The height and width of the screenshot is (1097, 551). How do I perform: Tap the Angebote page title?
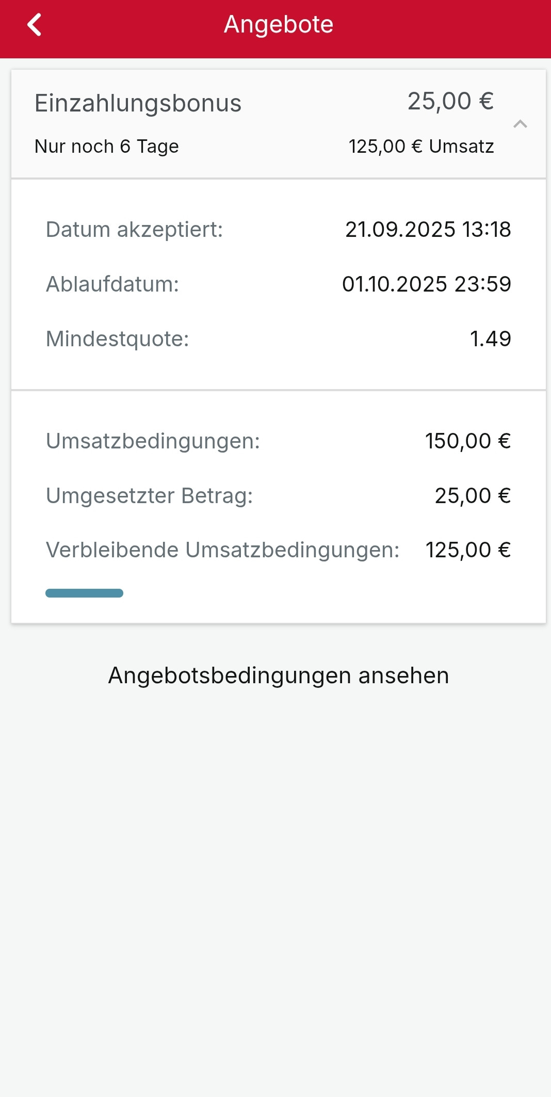point(279,24)
